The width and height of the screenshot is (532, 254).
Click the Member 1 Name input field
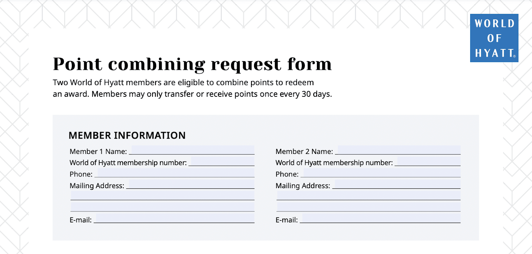[x=193, y=150]
